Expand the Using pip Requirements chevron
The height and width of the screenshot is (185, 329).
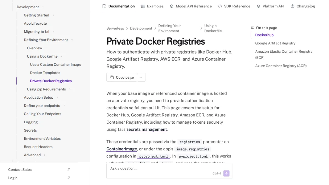[70, 89]
